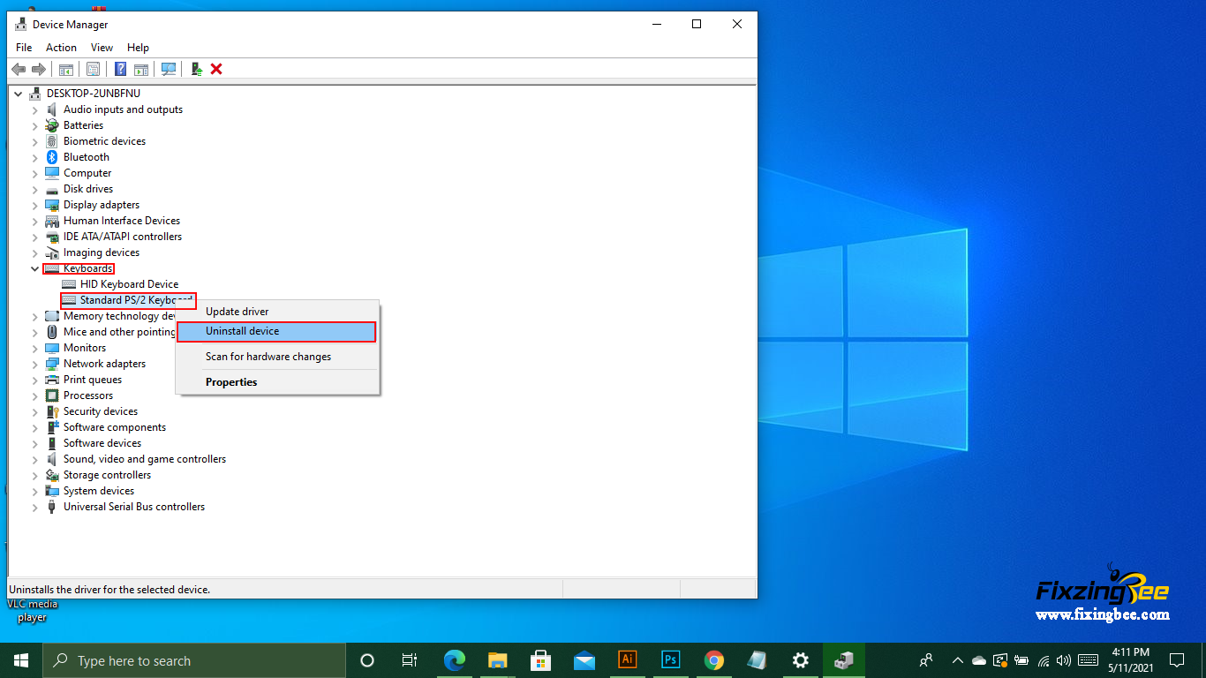
Task: Select Properties in the context menu
Action: [x=231, y=382]
